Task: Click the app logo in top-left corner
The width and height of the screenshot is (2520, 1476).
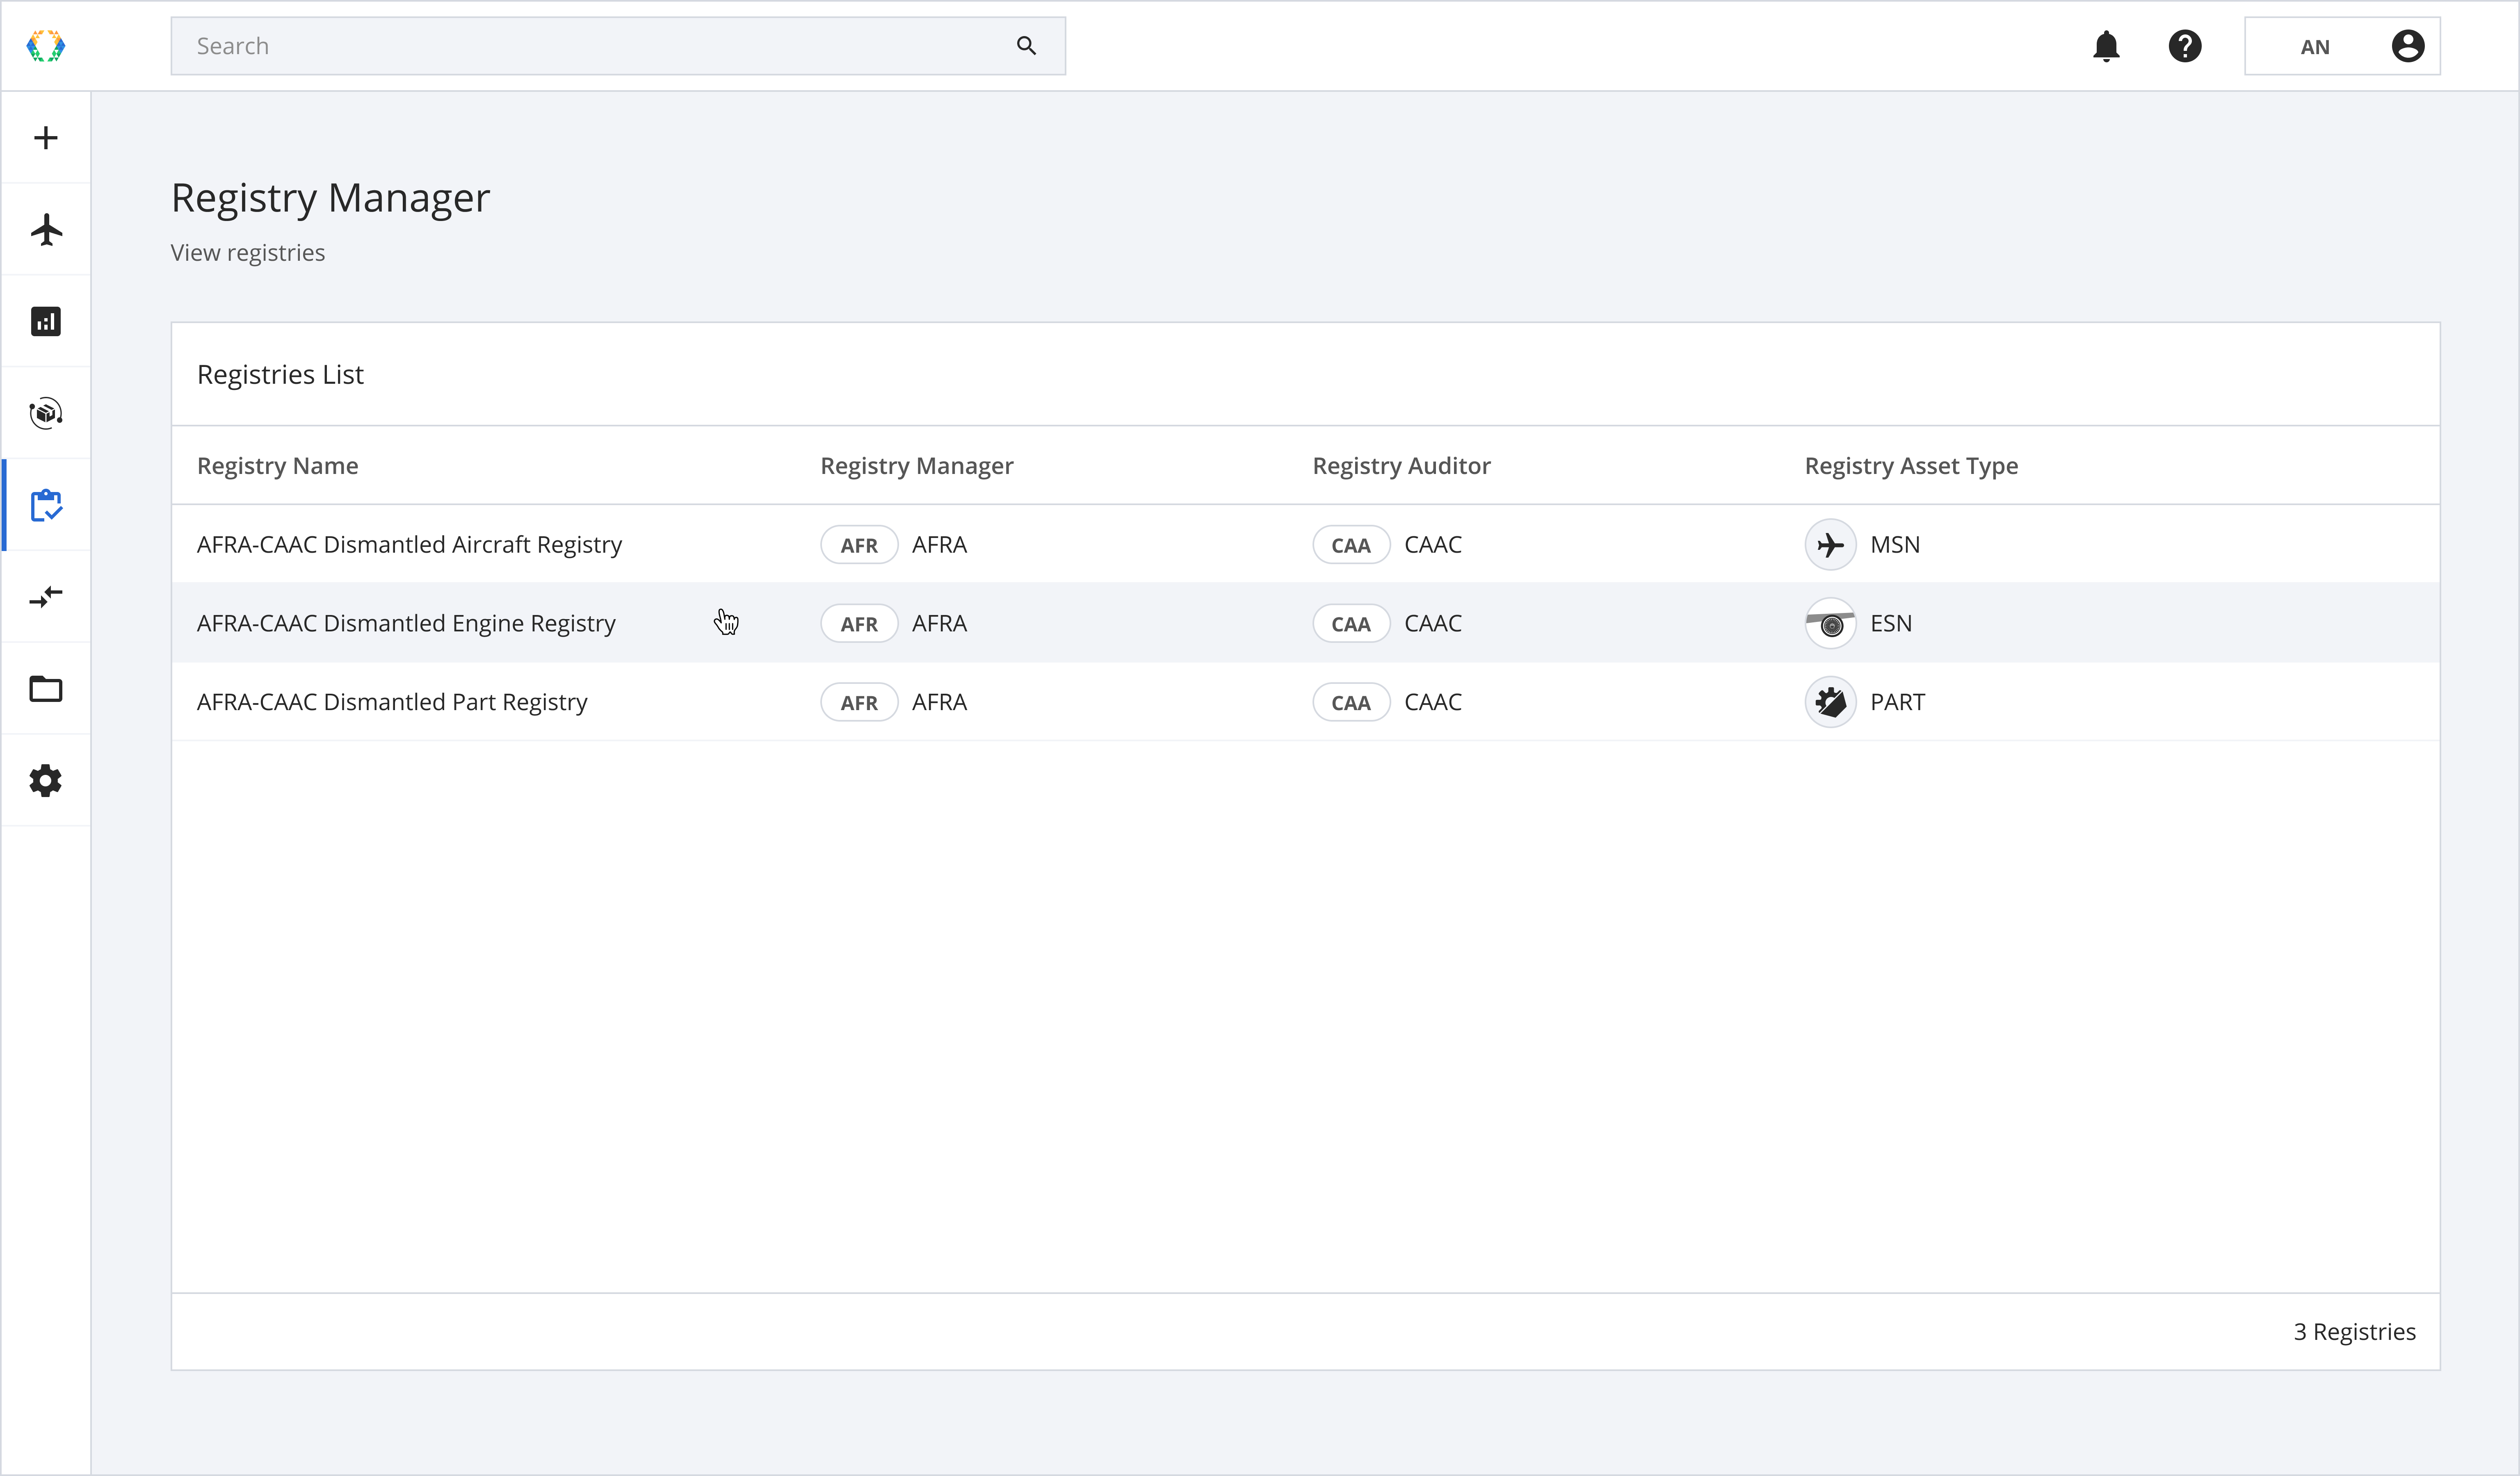Action: (46, 46)
